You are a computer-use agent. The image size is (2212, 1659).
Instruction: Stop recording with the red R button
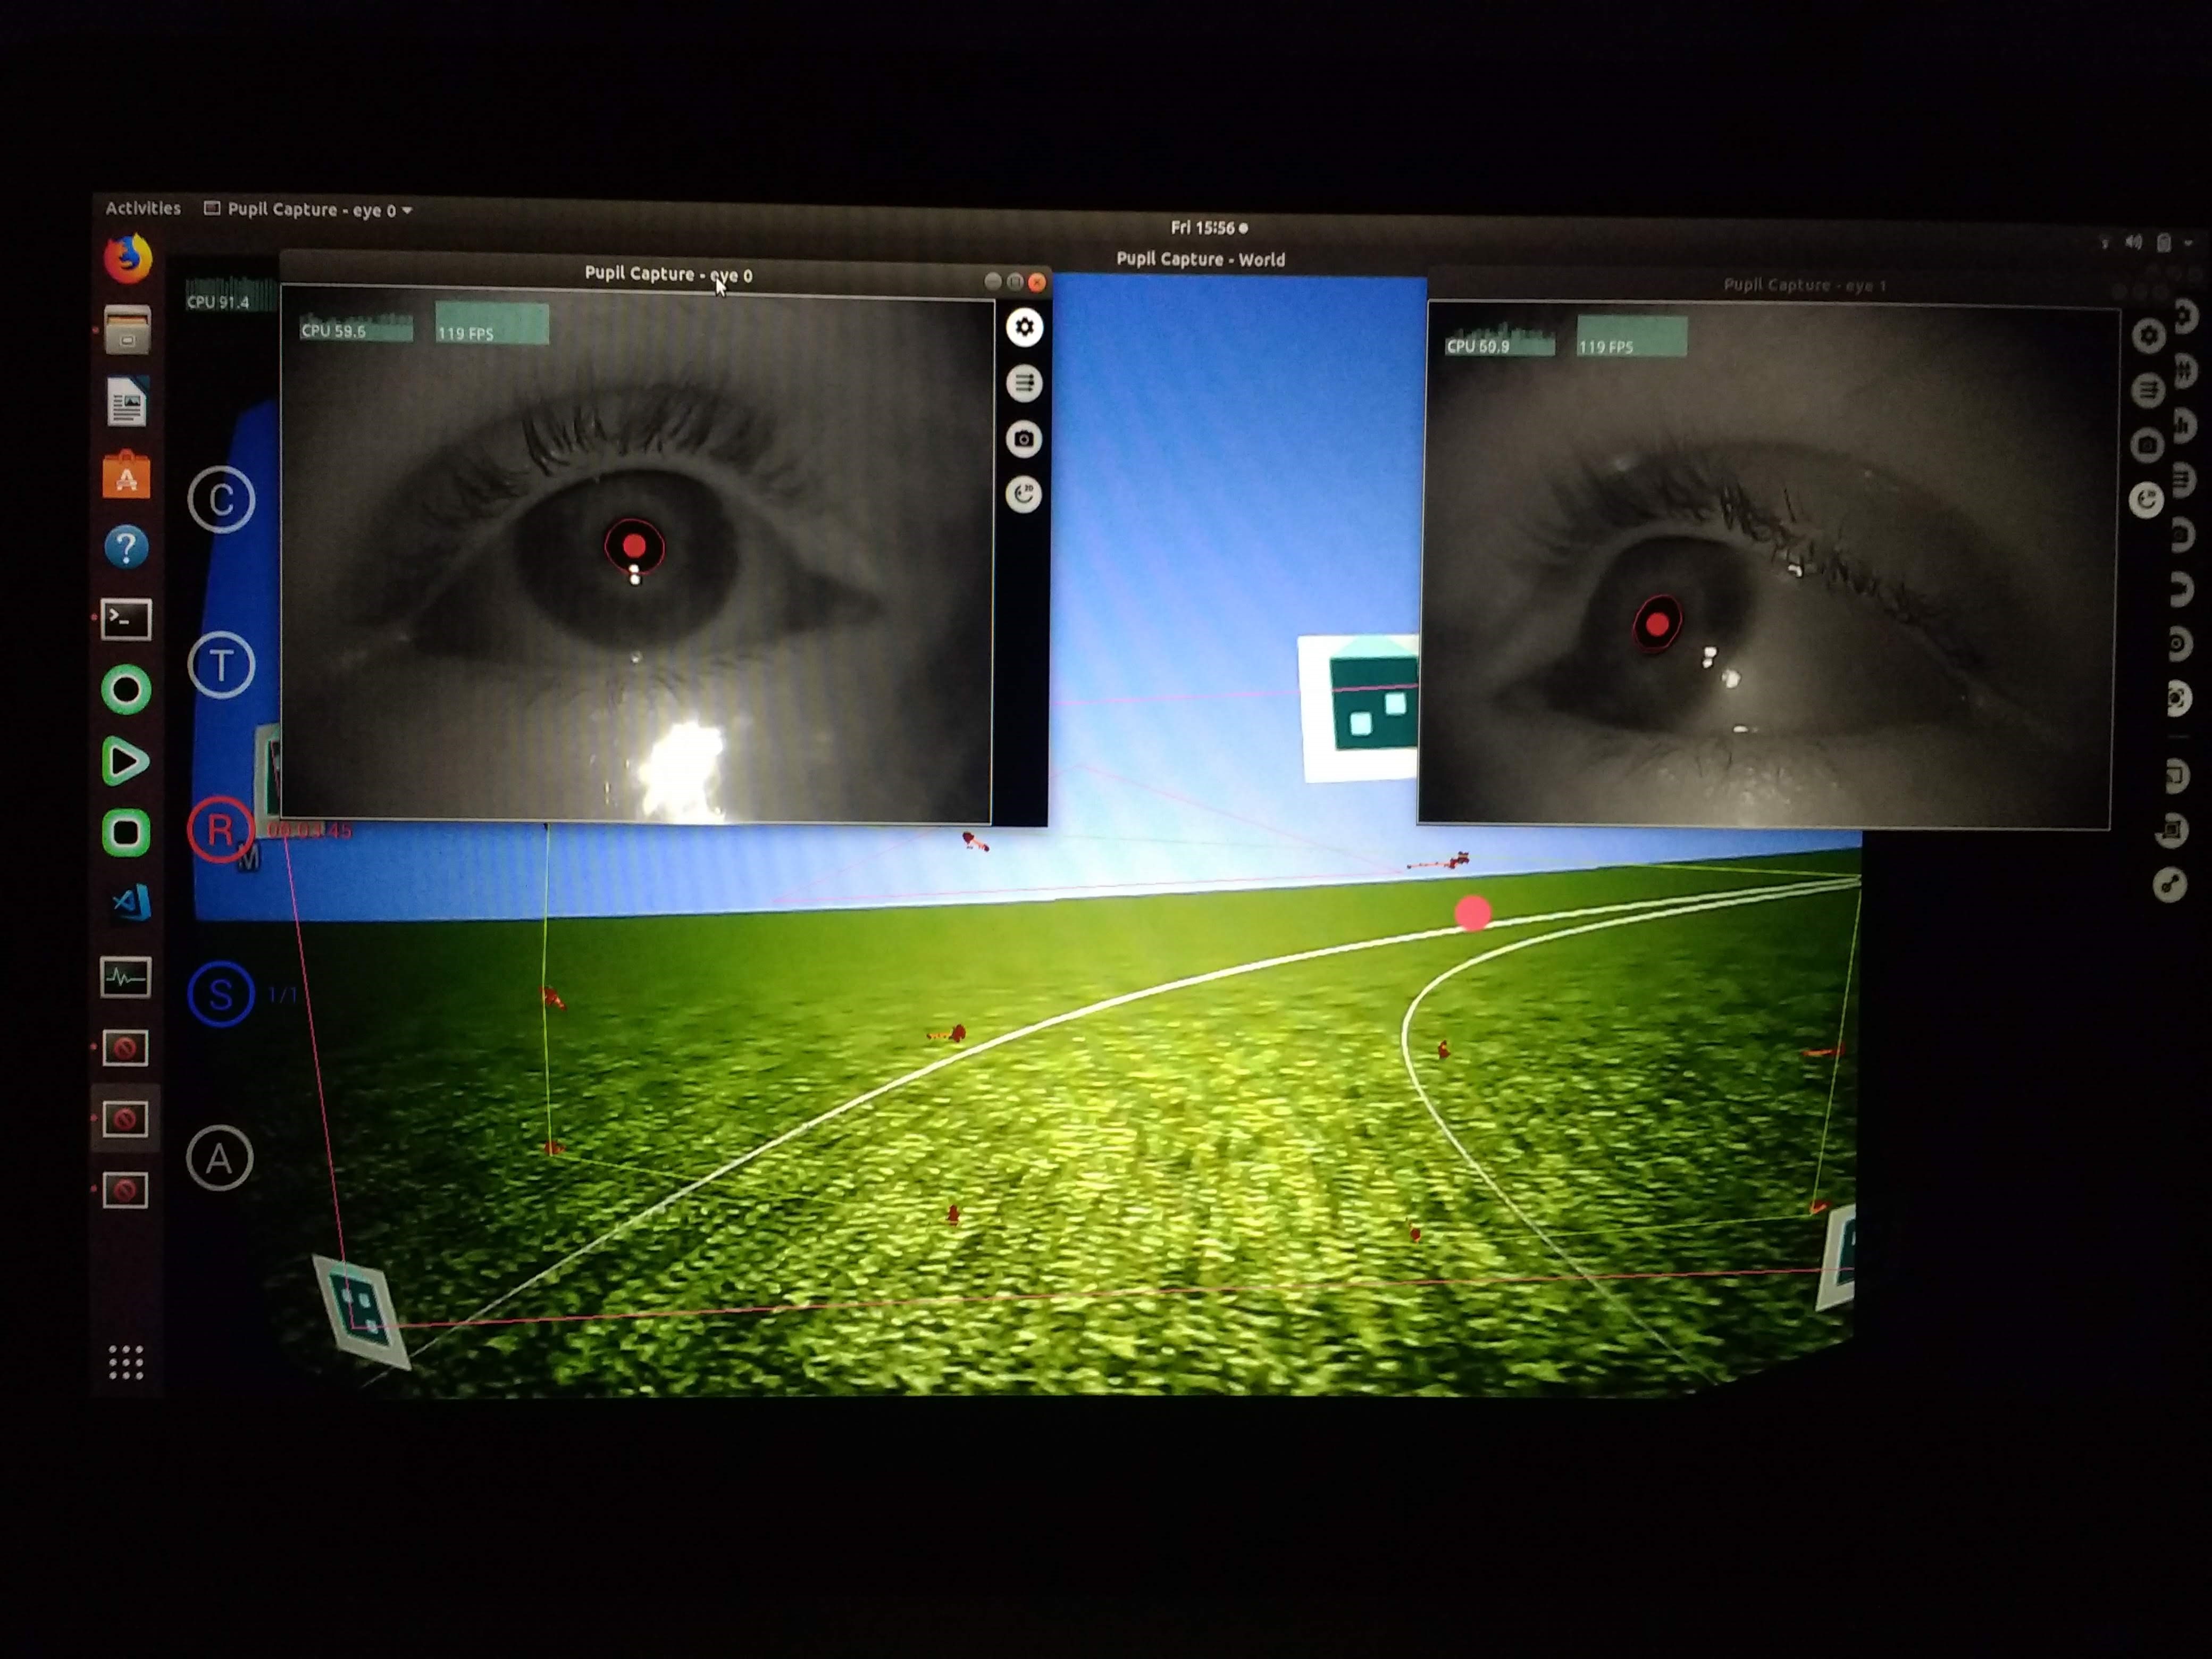coord(220,829)
